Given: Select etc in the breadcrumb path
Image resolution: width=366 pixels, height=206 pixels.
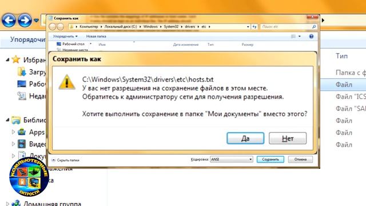Looking at the screenshot, I should pos(204,27).
